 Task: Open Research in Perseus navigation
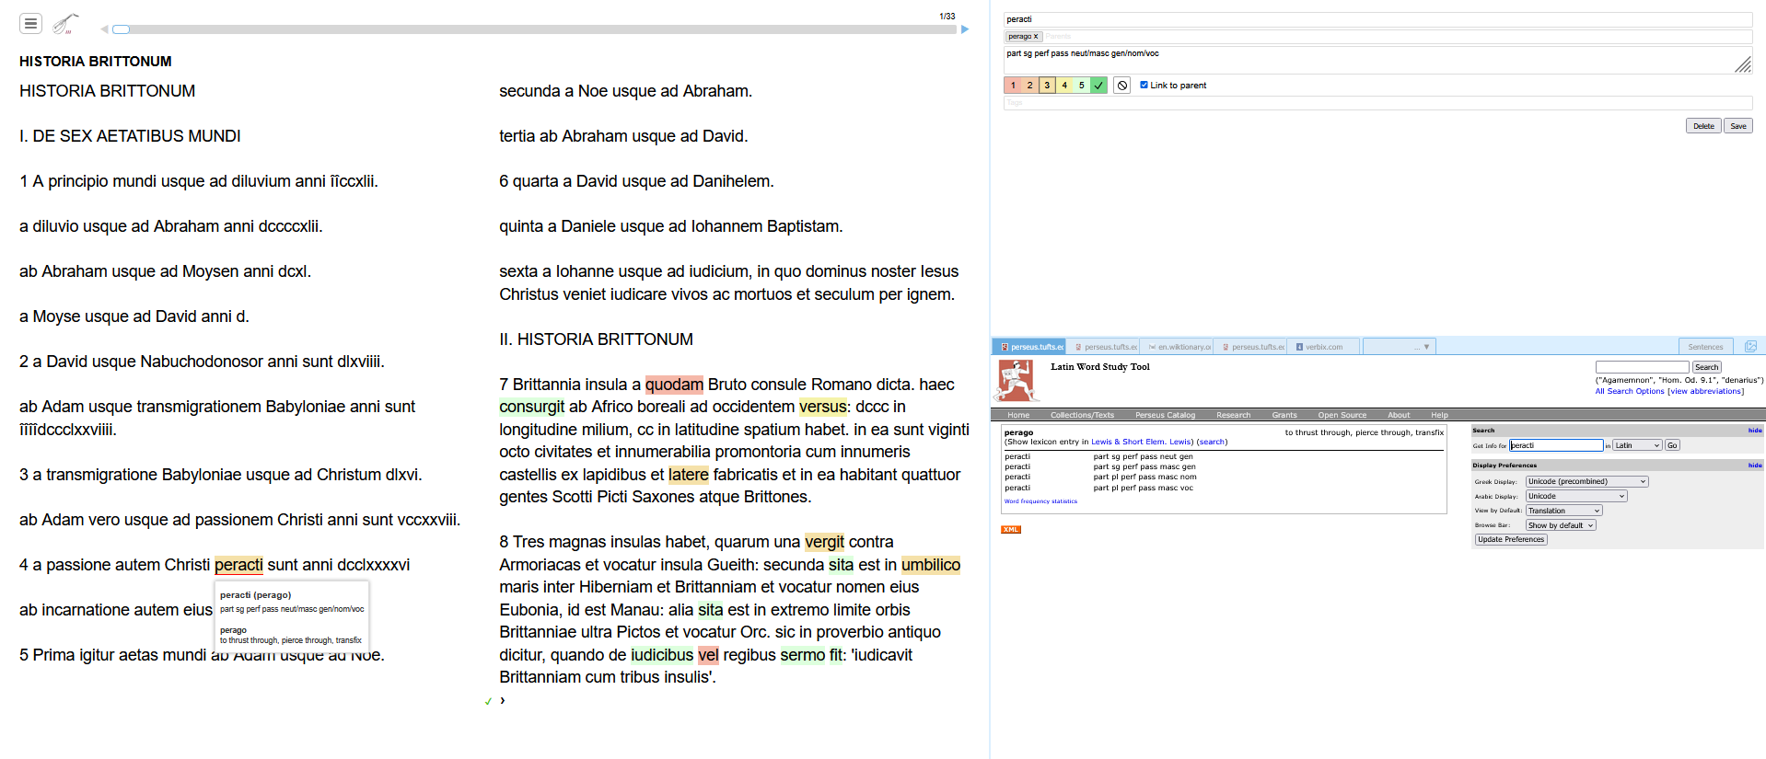click(x=1233, y=415)
